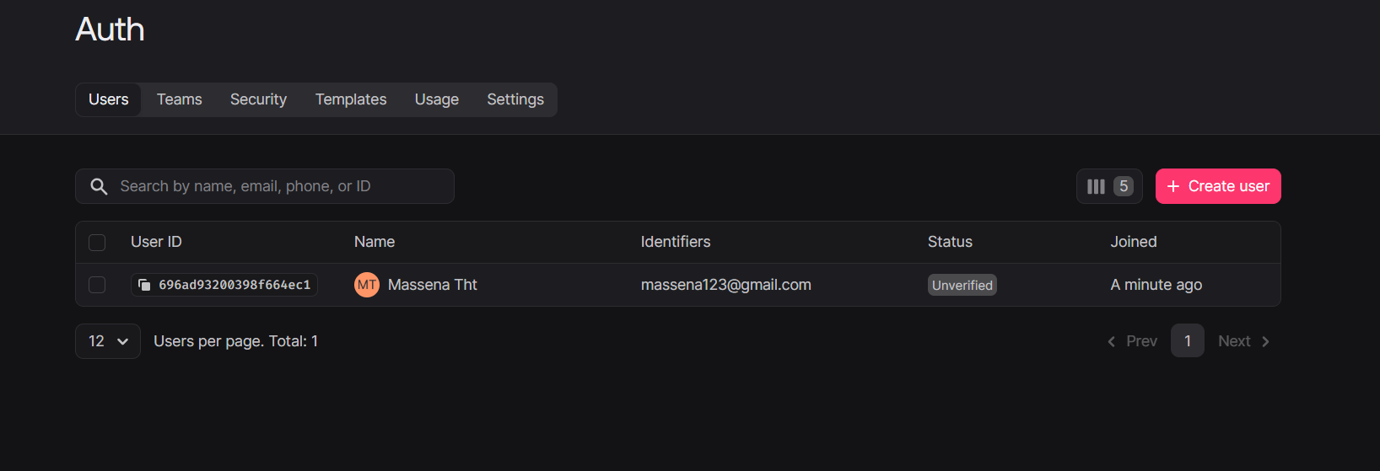Select page 1 in pagination
The width and height of the screenshot is (1380, 471).
[x=1188, y=341]
